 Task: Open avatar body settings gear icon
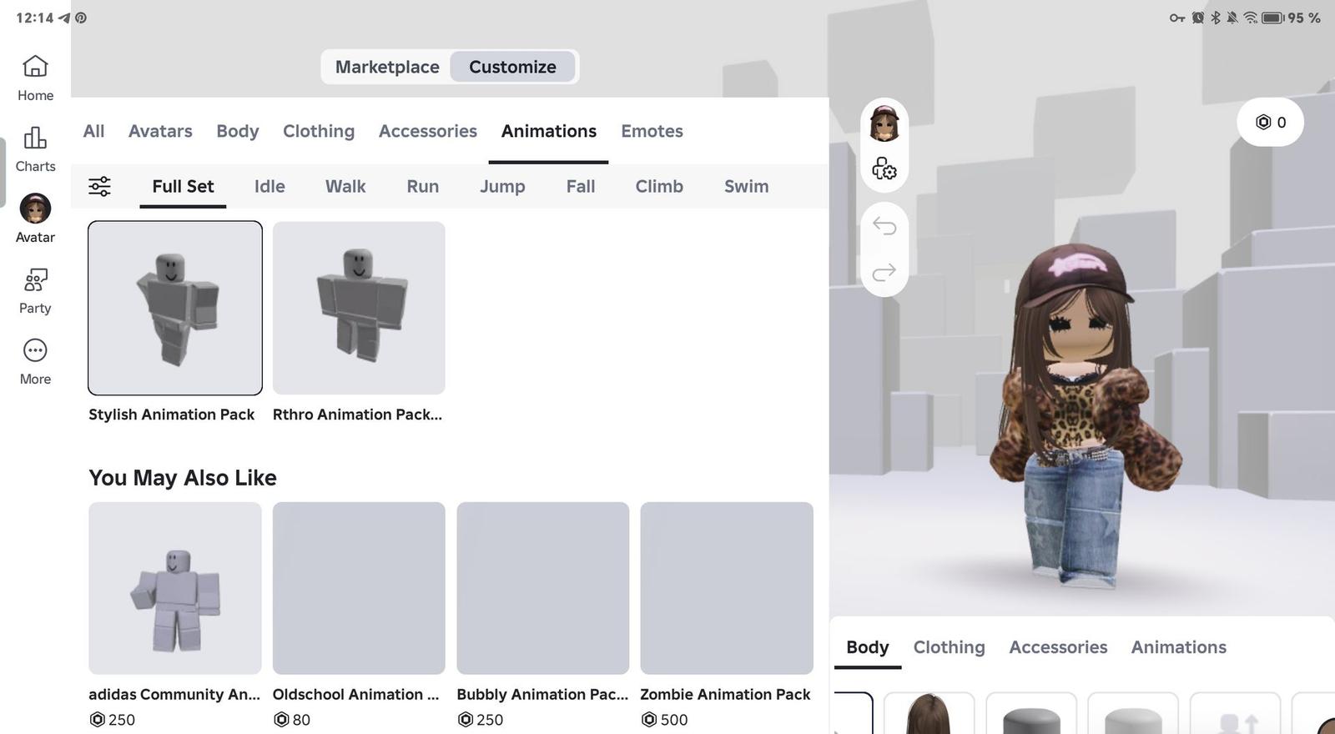pyautogui.click(x=884, y=169)
